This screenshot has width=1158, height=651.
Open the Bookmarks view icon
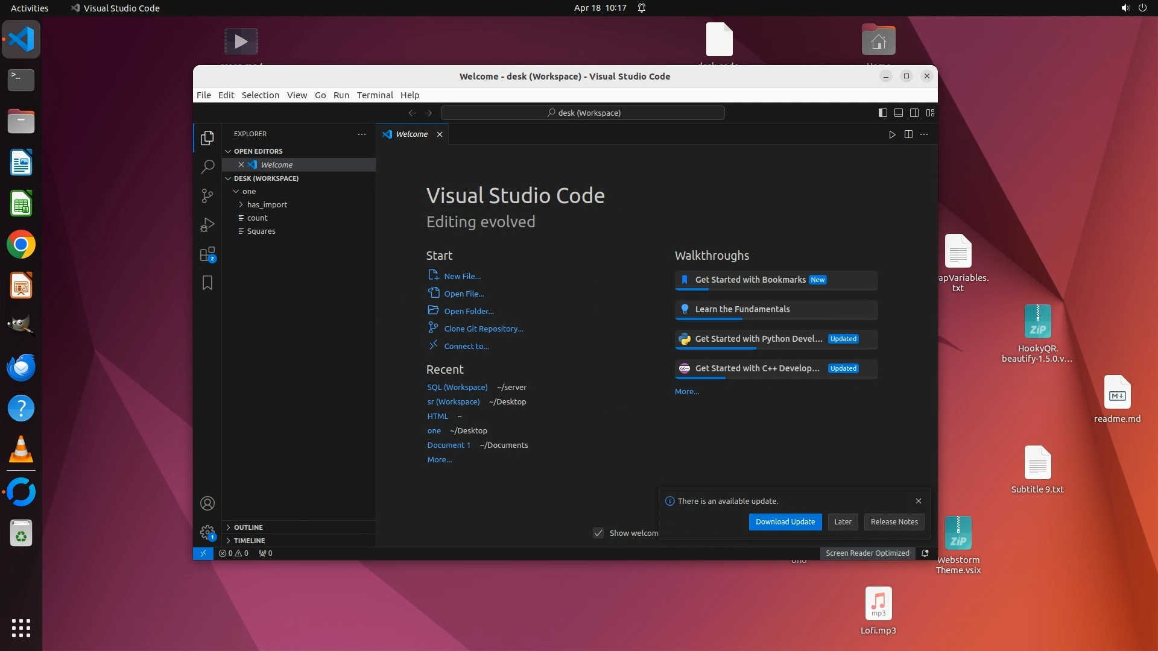(x=207, y=283)
